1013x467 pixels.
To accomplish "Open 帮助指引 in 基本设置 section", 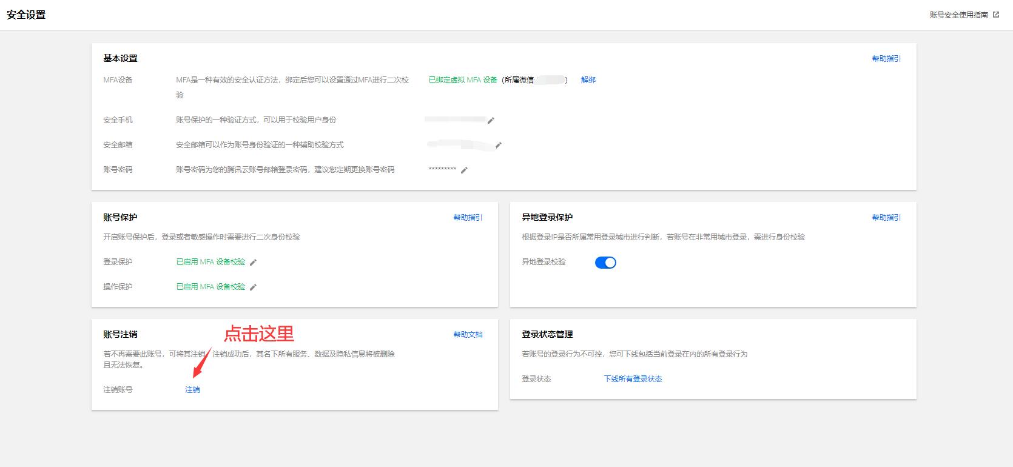I will coord(886,58).
